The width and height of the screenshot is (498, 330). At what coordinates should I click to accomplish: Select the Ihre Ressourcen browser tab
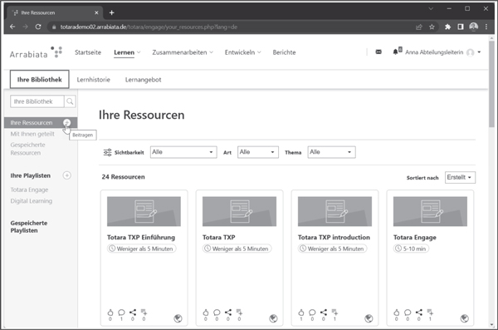55,12
